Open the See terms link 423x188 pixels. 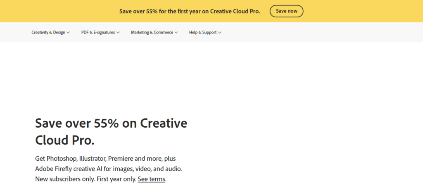pyautogui.click(x=151, y=179)
